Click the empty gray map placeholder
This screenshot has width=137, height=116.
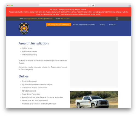tap(94, 64)
